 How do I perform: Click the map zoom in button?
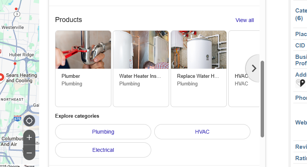click(x=29, y=137)
